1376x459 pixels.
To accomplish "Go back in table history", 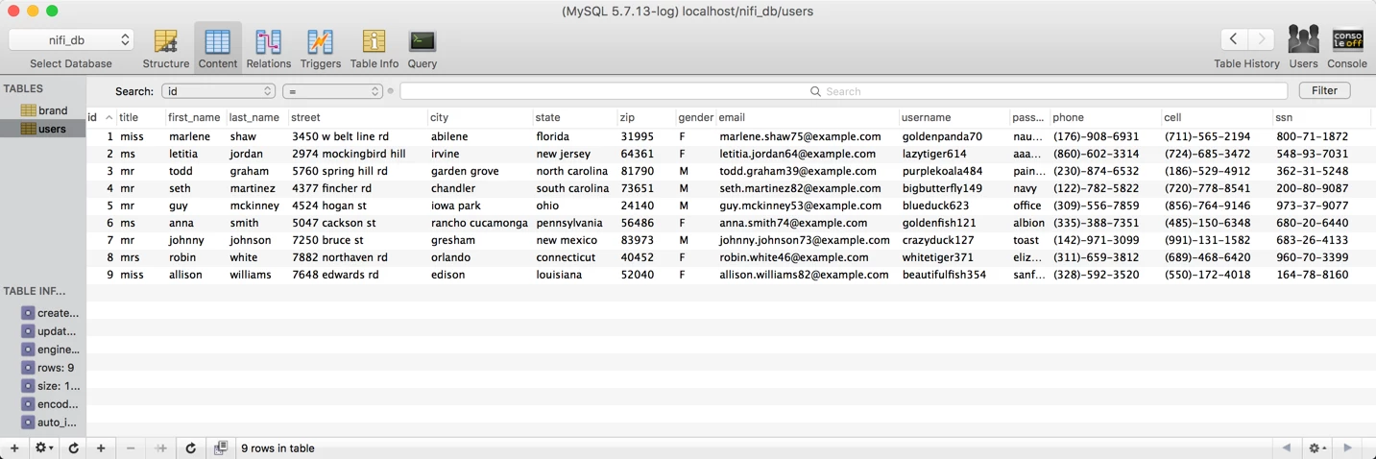I will click(1233, 39).
